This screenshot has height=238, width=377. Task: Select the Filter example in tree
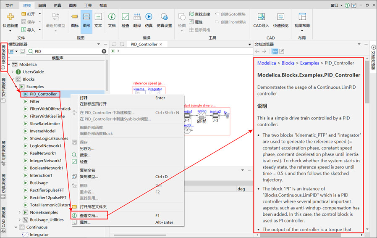coord(34,101)
